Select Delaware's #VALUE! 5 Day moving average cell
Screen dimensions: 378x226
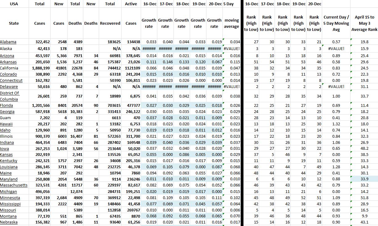pyautogui.click(x=231, y=86)
